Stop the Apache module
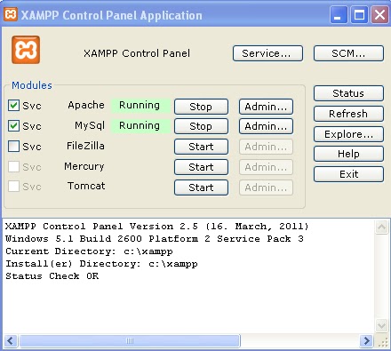Viewport: 391px width, 351px height. [x=201, y=107]
